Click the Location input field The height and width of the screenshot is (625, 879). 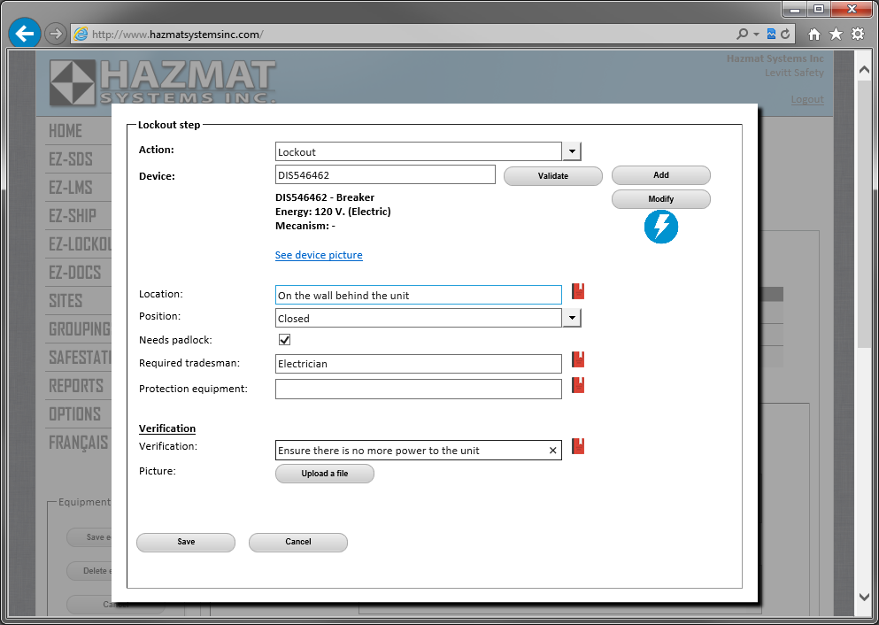[x=419, y=295]
